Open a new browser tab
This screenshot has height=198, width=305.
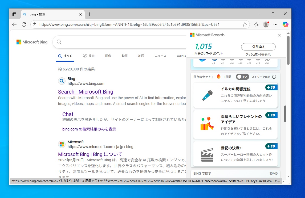coord(89,14)
